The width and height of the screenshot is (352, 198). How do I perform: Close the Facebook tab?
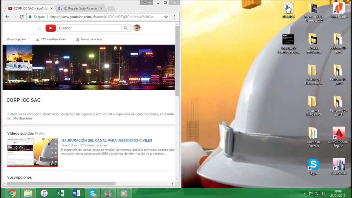pos(101,9)
